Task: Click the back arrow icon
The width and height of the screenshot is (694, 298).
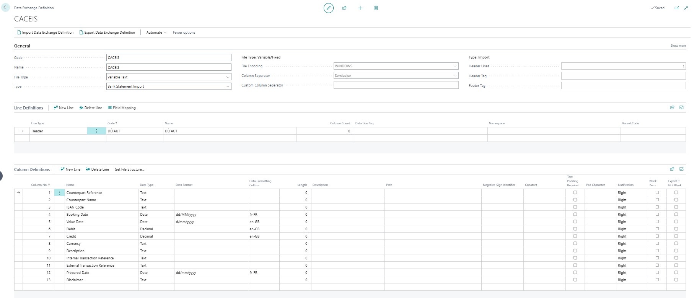Action: tap(6, 7)
